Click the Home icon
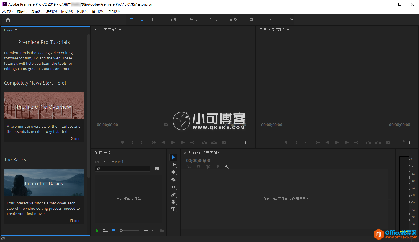 point(8,20)
